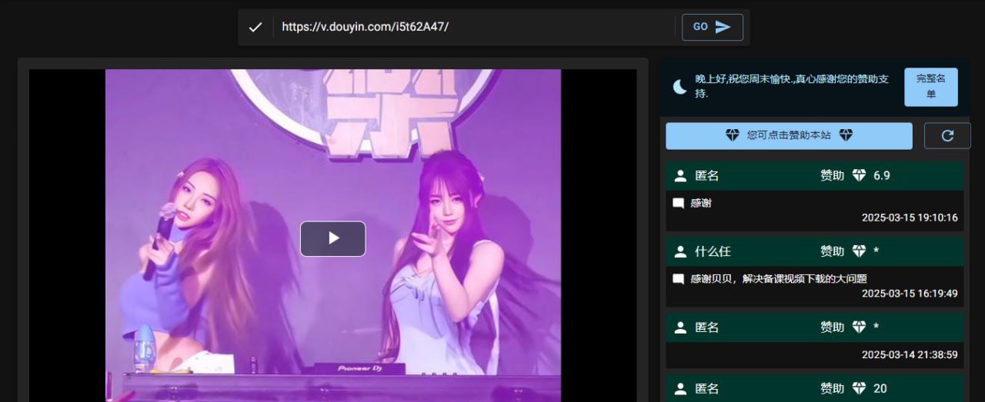Click the comment icon next to 感谢
The image size is (985, 402).
[678, 203]
